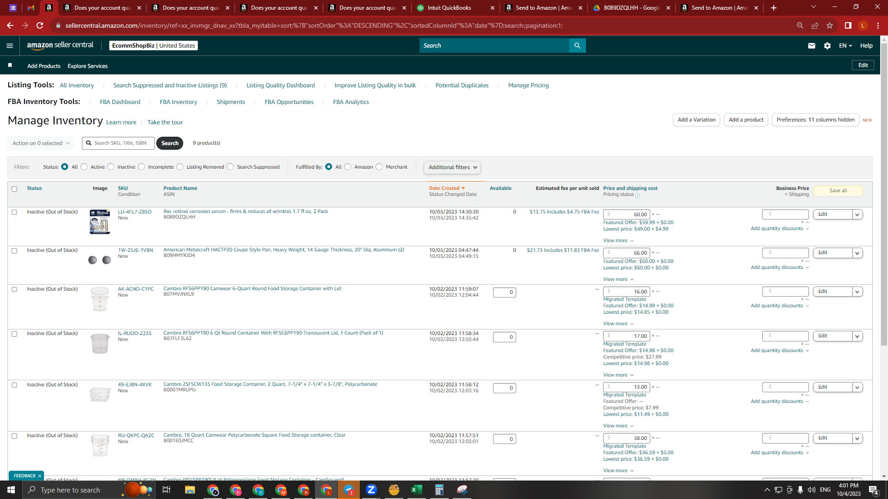Open the Chrome side panel icon
Image resolution: width=888 pixels, height=499 pixels.
(x=848, y=25)
